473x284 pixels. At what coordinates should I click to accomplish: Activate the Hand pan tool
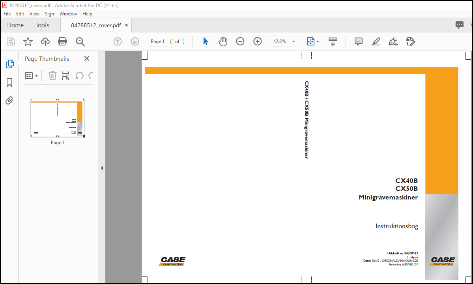click(x=222, y=41)
